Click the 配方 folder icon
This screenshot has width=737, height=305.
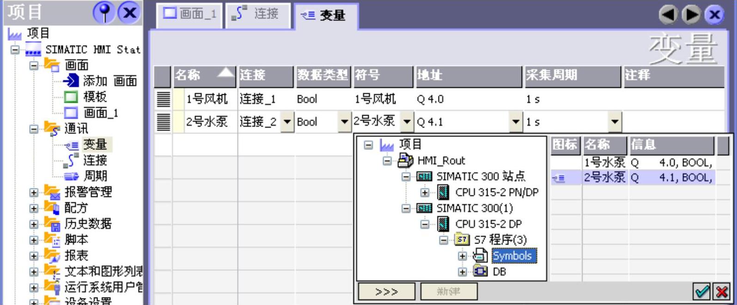click(x=52, y=208)
